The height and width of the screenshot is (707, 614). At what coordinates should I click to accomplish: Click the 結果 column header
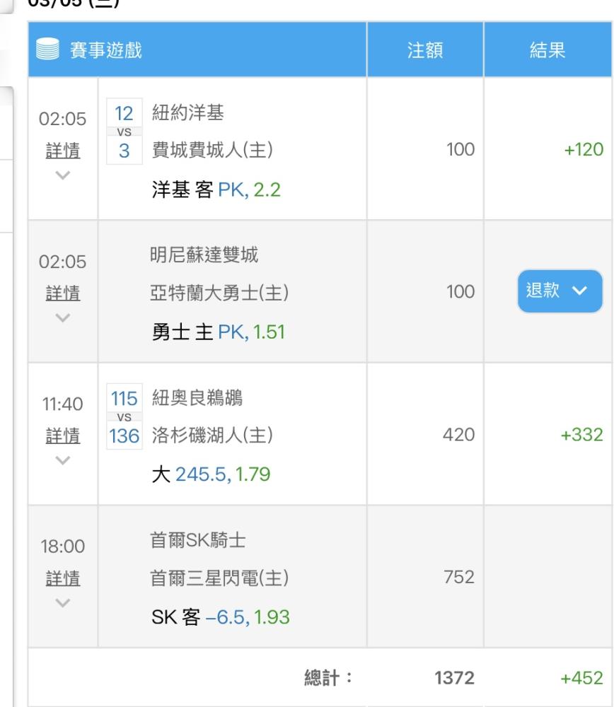click(548, 49)
